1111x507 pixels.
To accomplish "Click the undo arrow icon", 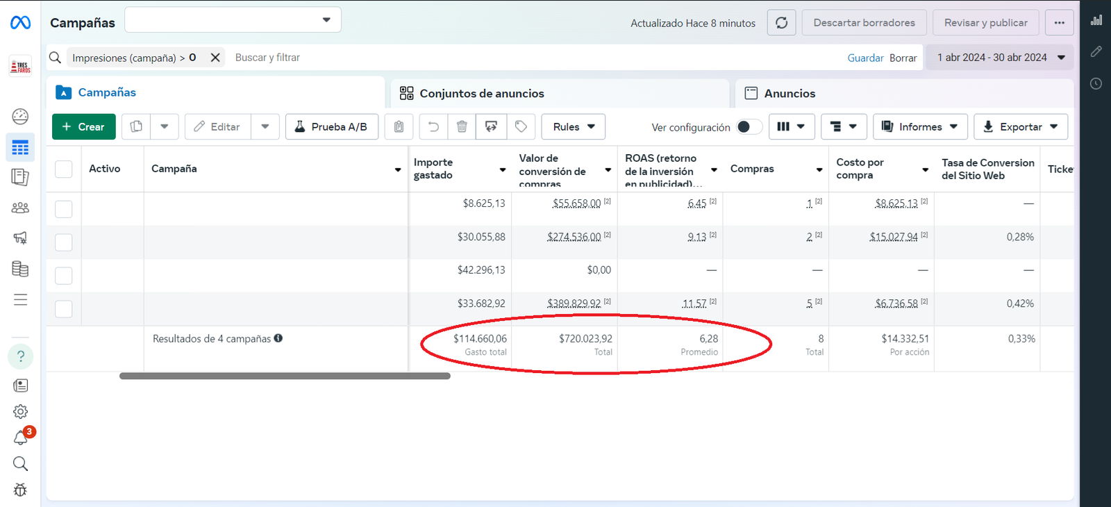I will 433,126.
